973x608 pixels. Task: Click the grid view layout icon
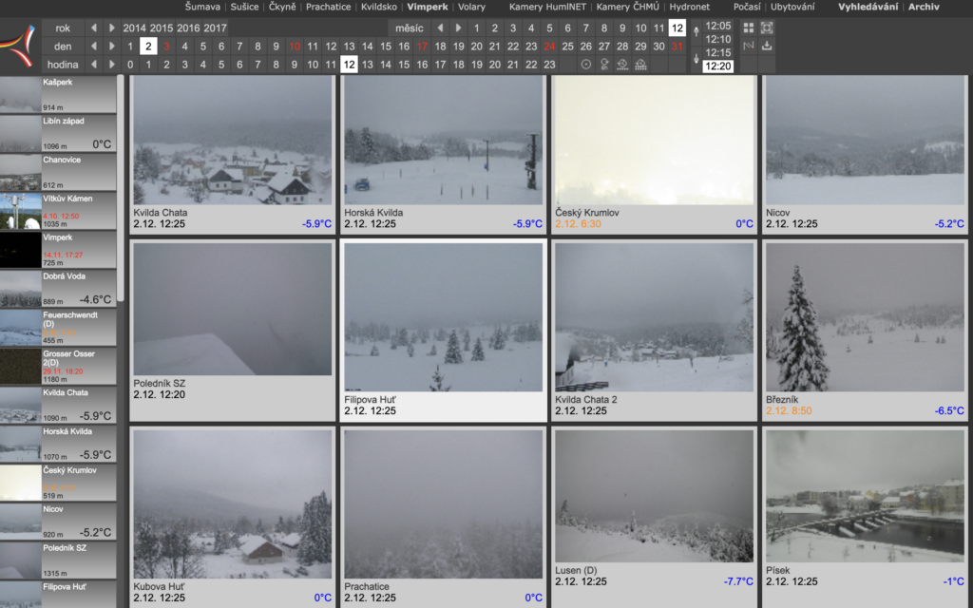749,28
